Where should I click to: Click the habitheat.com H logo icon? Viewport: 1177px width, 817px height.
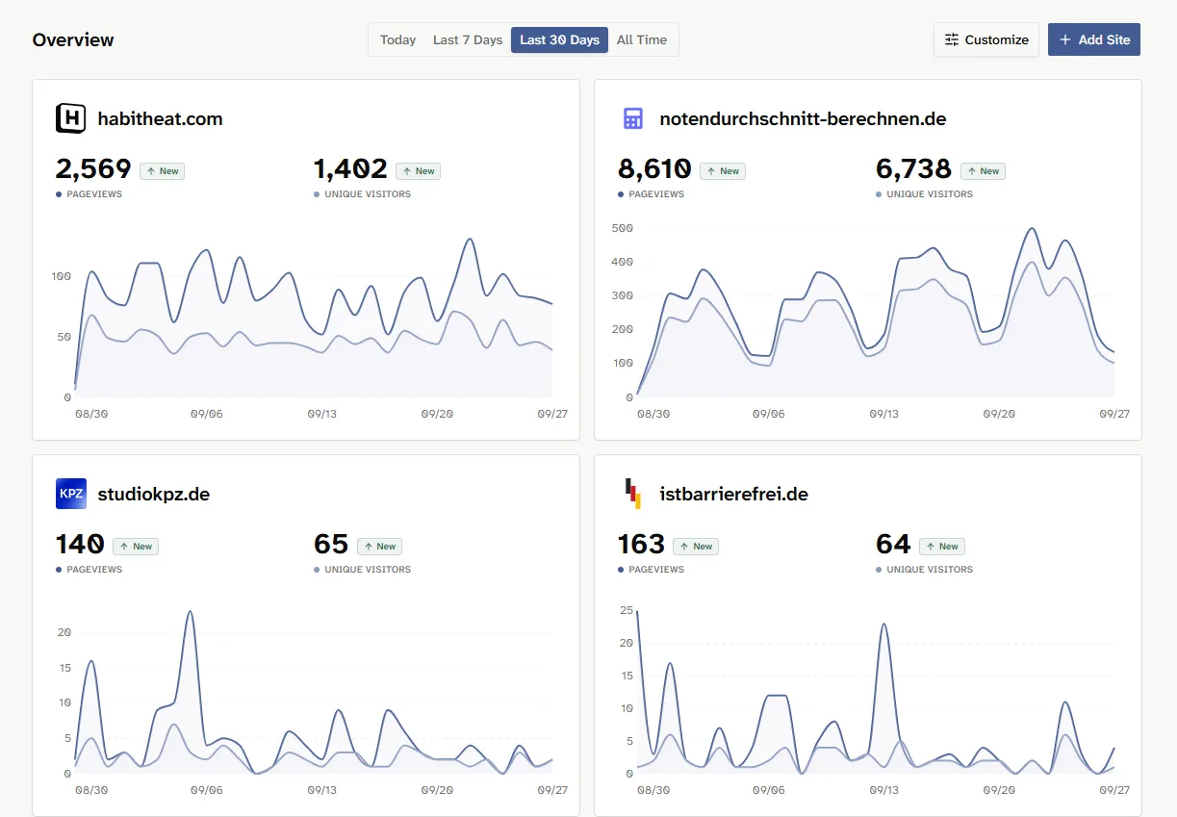point(71,118)
